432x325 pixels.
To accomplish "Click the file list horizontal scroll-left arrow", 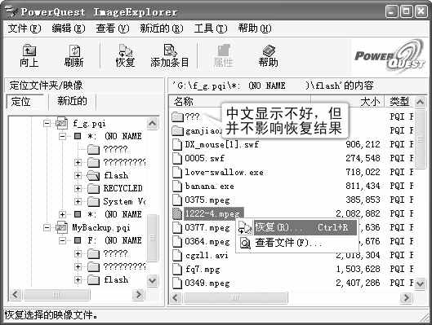I will click(176, 297).
